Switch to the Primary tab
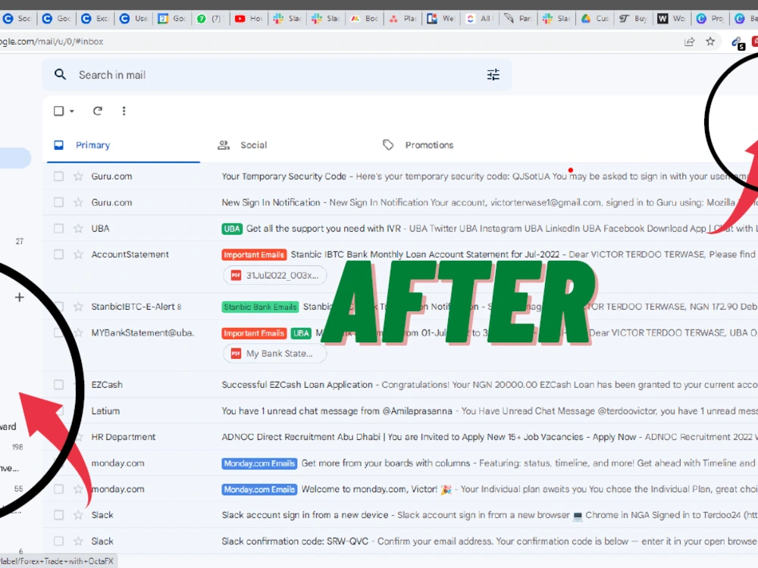758x568 pixels. pos(124,145)
